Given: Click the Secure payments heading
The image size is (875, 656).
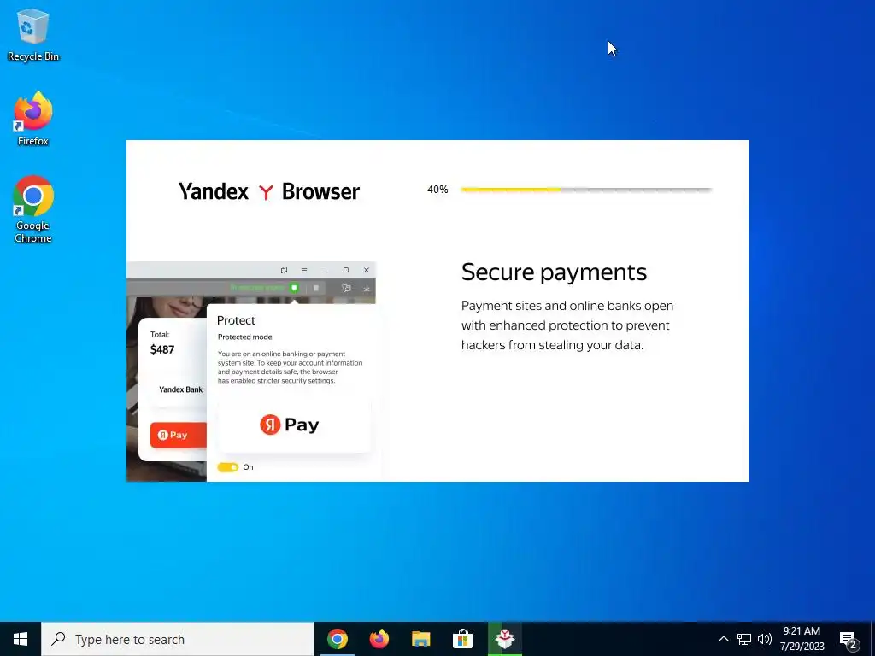Looking at the screenshot, I should click(x=554, y=272).
